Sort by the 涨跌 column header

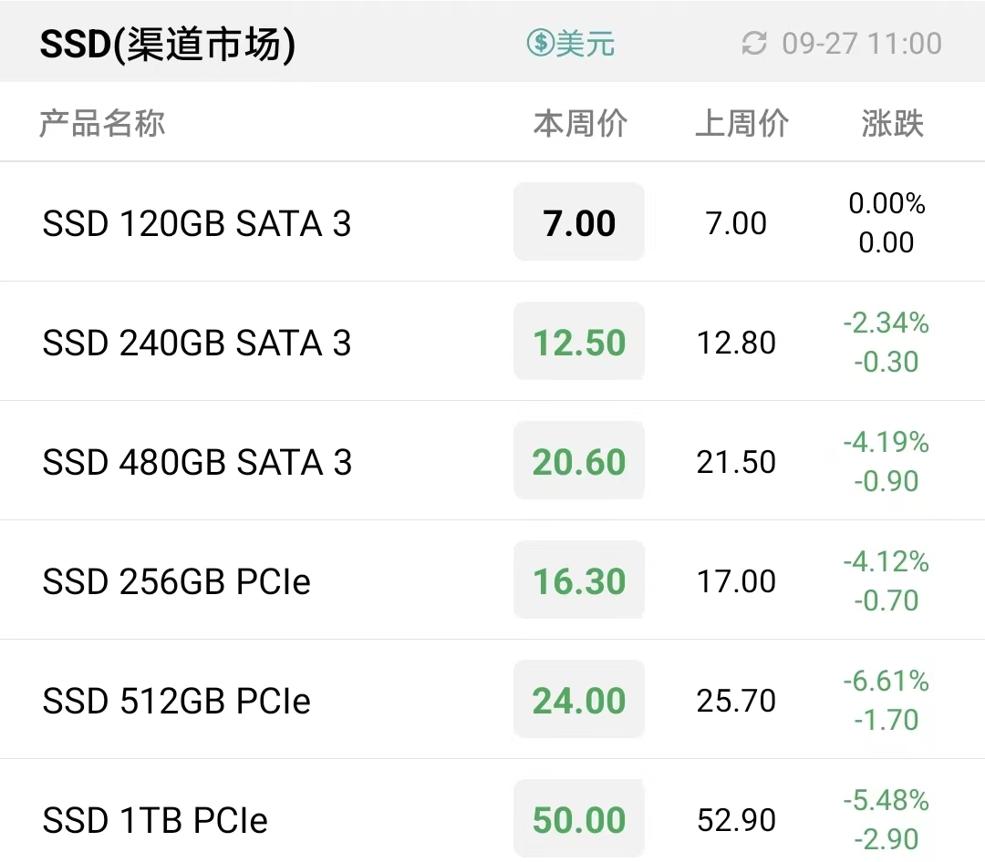point(892,123)
